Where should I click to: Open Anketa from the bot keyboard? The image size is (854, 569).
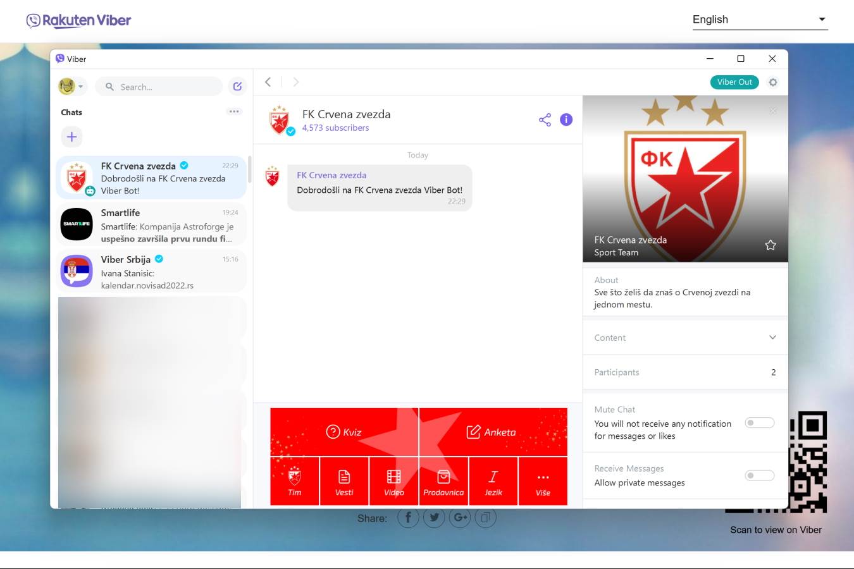(493, 432)
